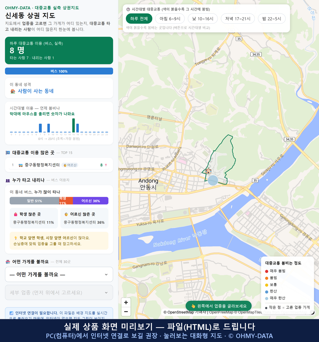Image resolution: width=319 pixels, height=342 pixels.
Task: Click the OpenFreeMap attribution link
Action: pos(221,312)
